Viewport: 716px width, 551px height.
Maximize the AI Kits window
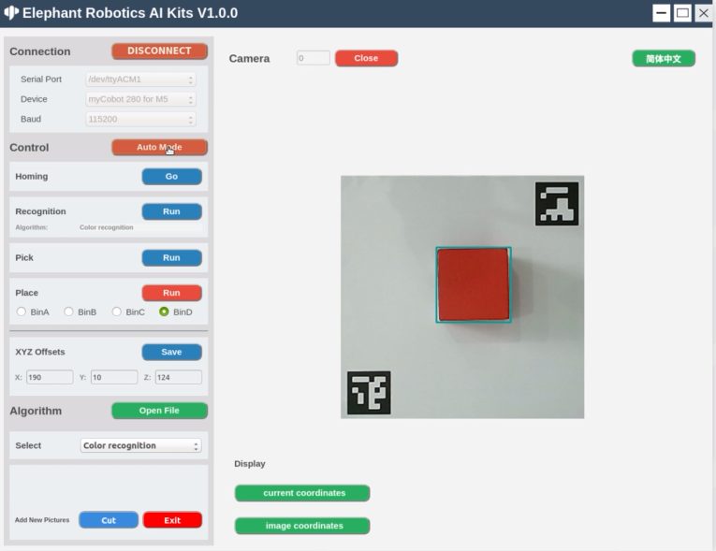click(x=682, y=13)
